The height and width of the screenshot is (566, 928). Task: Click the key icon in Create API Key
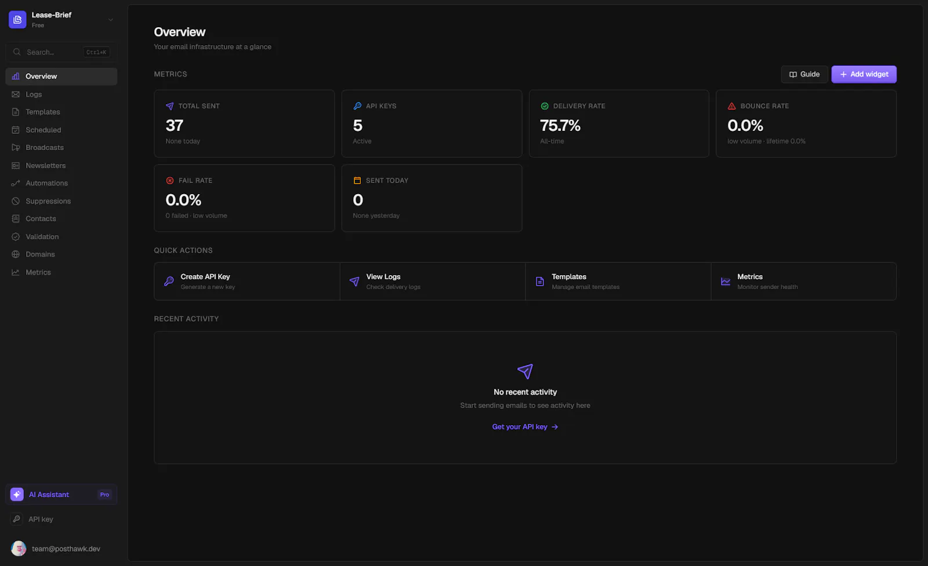[169, 282]
